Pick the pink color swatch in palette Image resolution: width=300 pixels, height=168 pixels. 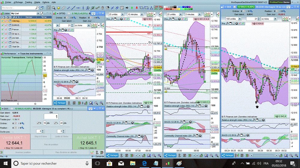(x=192, y=7)
